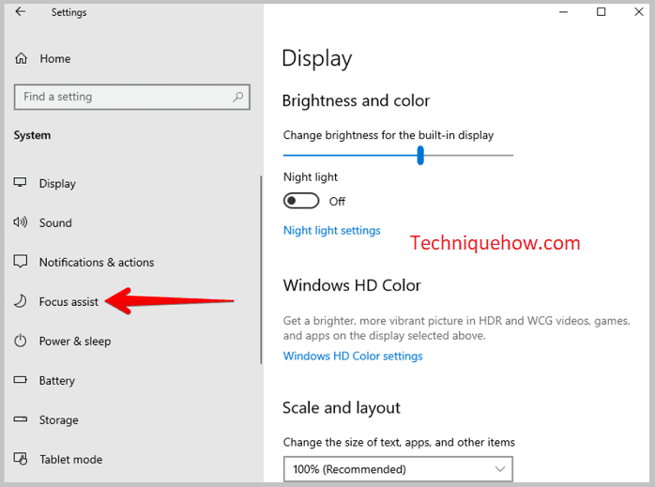Open Battery settings
The width and height of the screenshot is (655, 487).
(x=57, y=380)
